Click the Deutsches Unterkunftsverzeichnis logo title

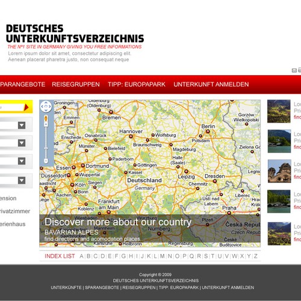(x=75, y=34)
